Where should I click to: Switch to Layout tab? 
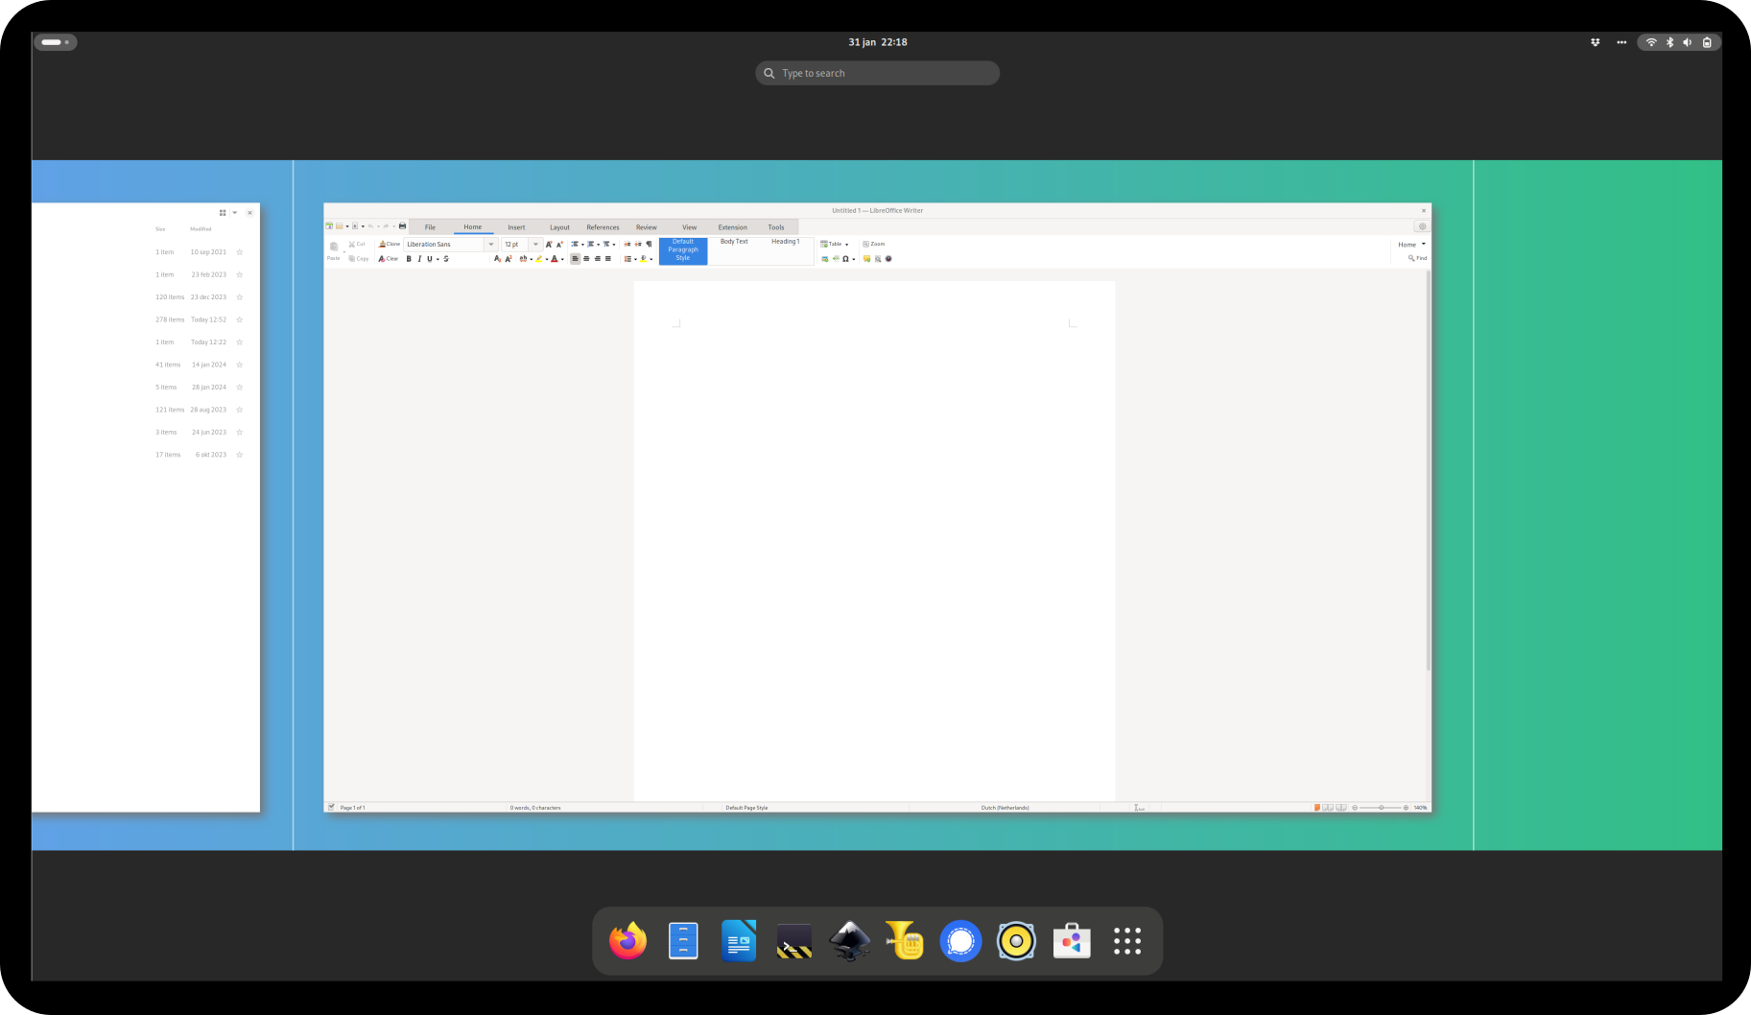point(559,227)
